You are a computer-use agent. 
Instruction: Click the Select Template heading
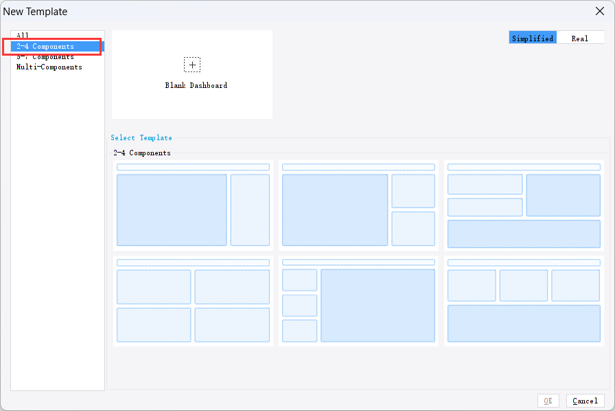point(141,137)
